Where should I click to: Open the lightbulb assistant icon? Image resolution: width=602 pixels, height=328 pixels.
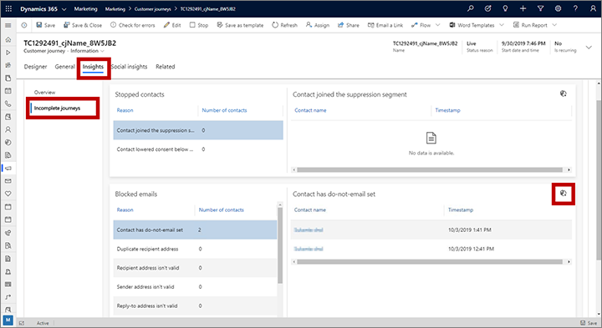click(505, 8)
